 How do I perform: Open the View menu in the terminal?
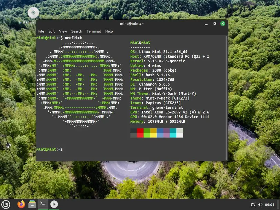(63, 31)
